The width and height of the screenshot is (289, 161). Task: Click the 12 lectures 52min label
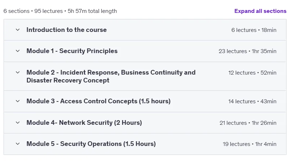pos(252,72)
